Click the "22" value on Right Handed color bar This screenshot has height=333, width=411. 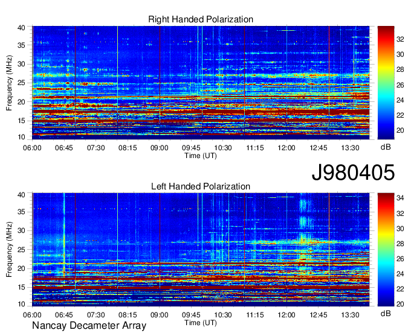[400, 115]
